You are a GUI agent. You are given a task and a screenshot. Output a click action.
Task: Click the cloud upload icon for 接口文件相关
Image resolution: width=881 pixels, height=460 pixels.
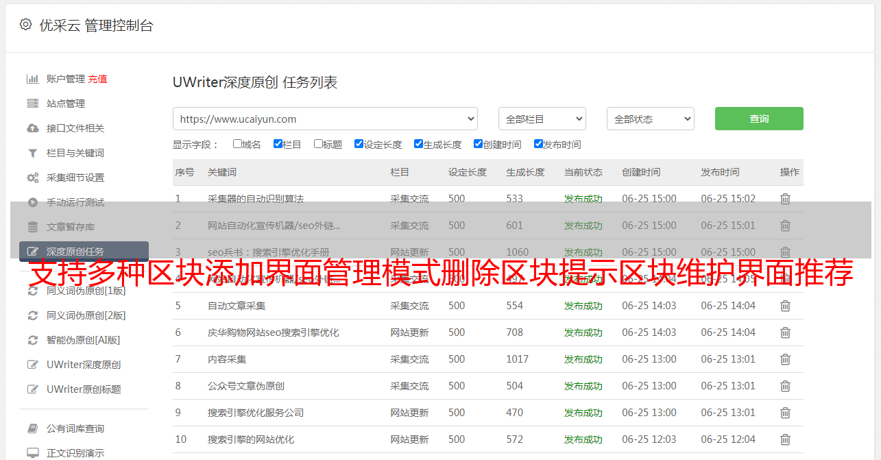pyautogui.click(x=32, y=128)
